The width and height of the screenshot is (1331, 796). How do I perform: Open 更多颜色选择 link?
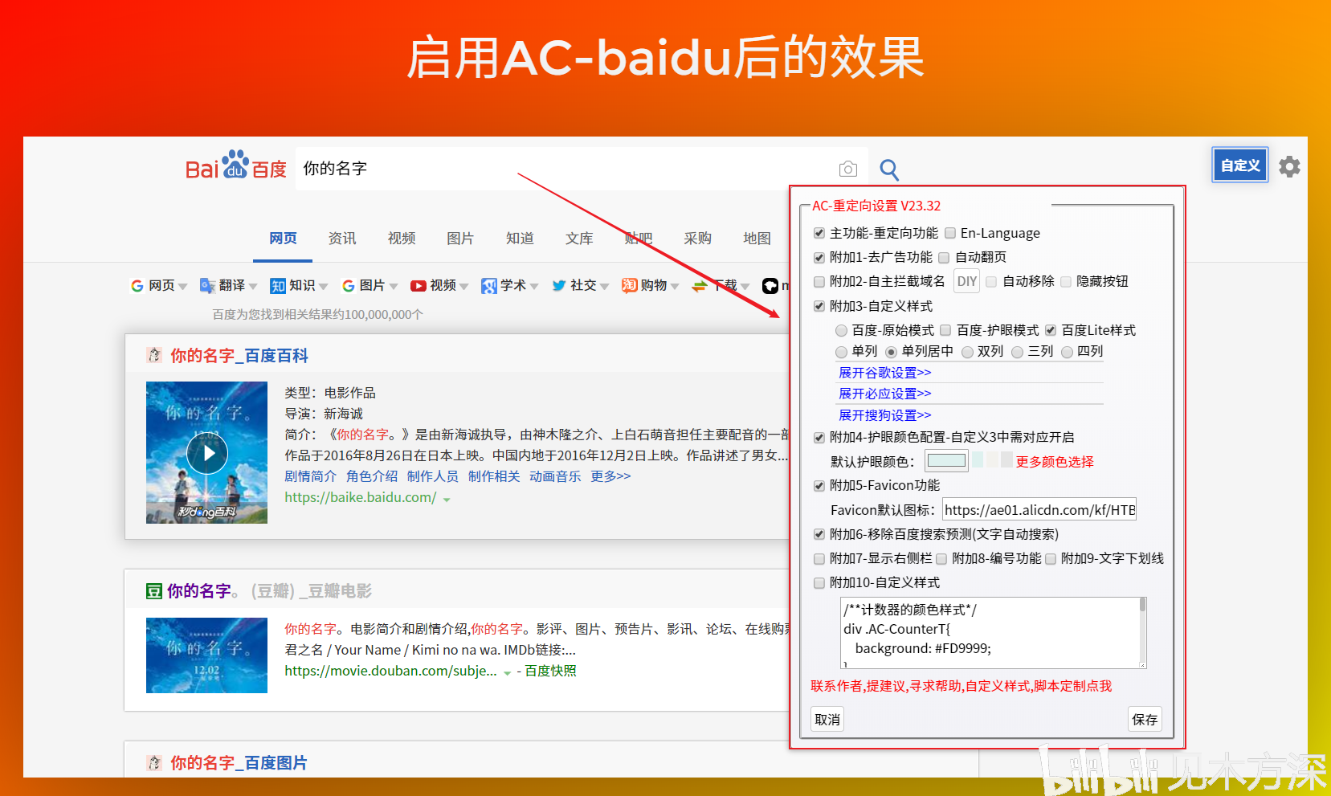[1055, 462]
